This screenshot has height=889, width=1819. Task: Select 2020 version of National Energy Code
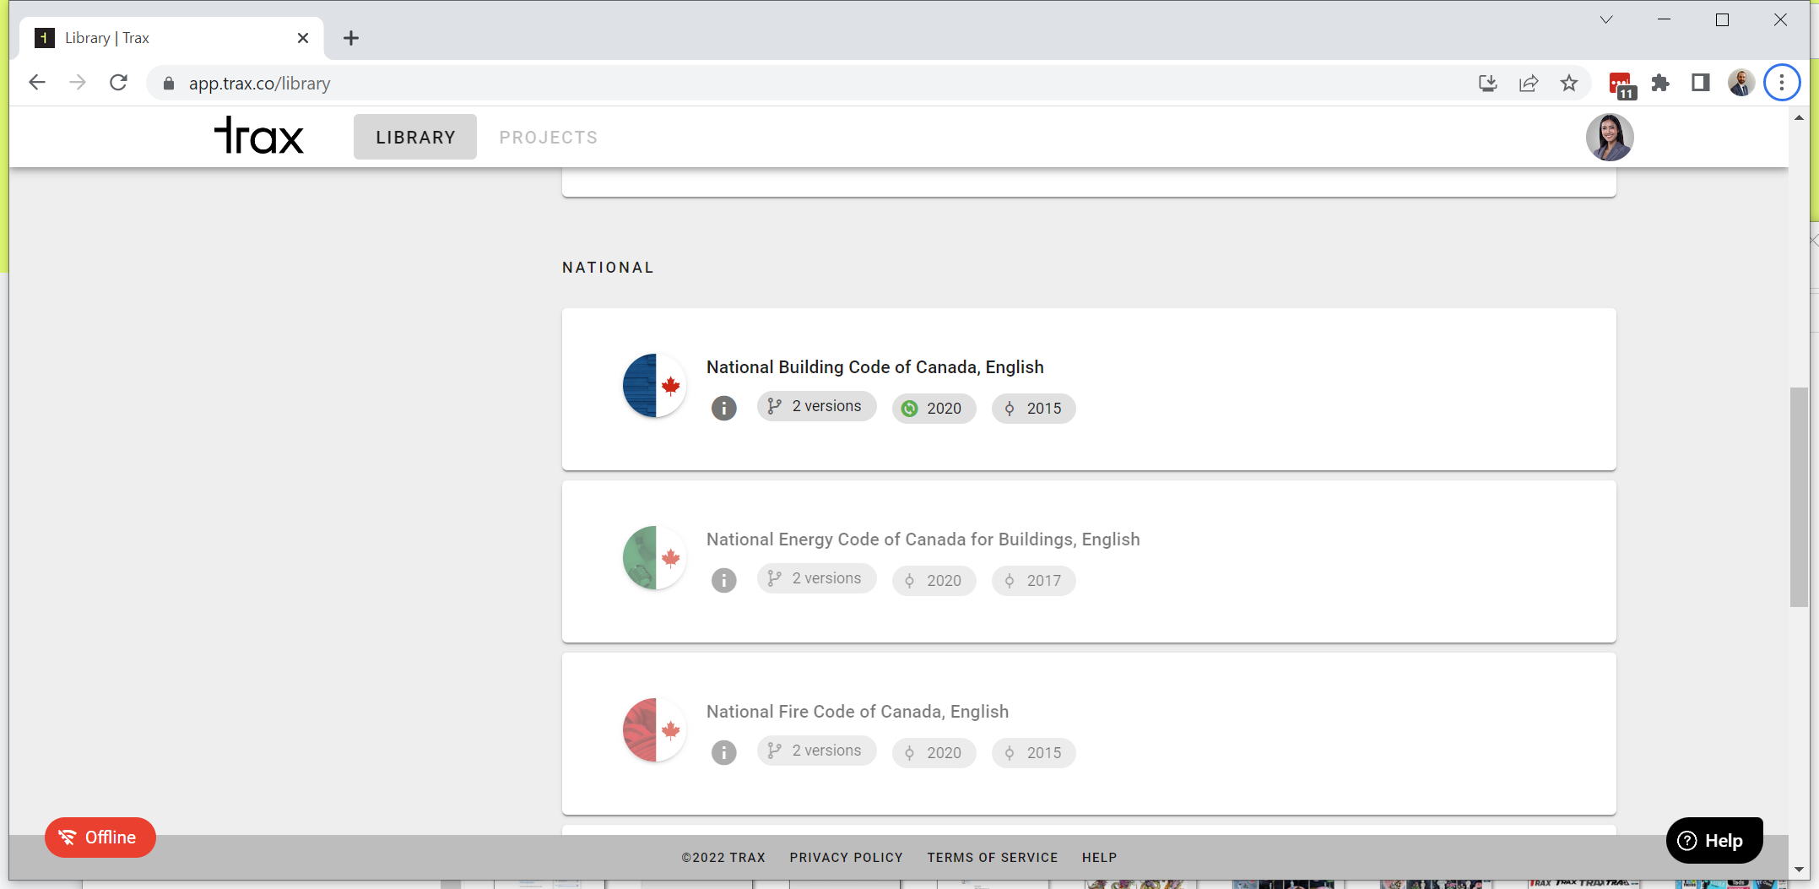point(934,581)
